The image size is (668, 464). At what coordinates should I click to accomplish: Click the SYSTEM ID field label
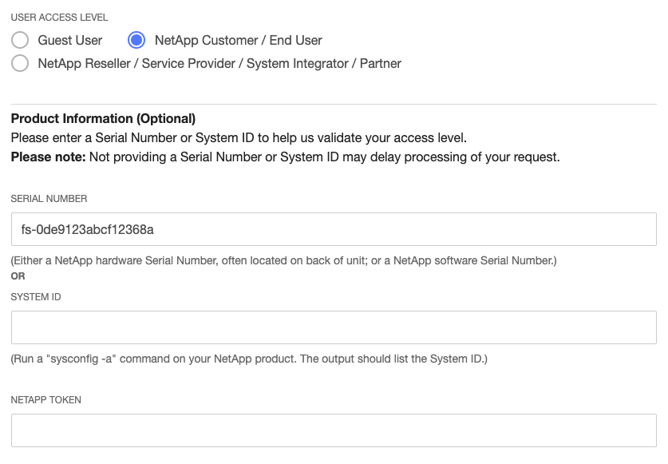[x=35, y=296]
